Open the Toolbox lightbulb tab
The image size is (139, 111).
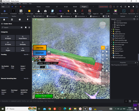[x=28, y=19]
